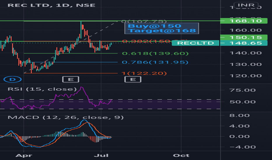
Task: Click the earnings E marker near July
Action: tap(133, 79)
